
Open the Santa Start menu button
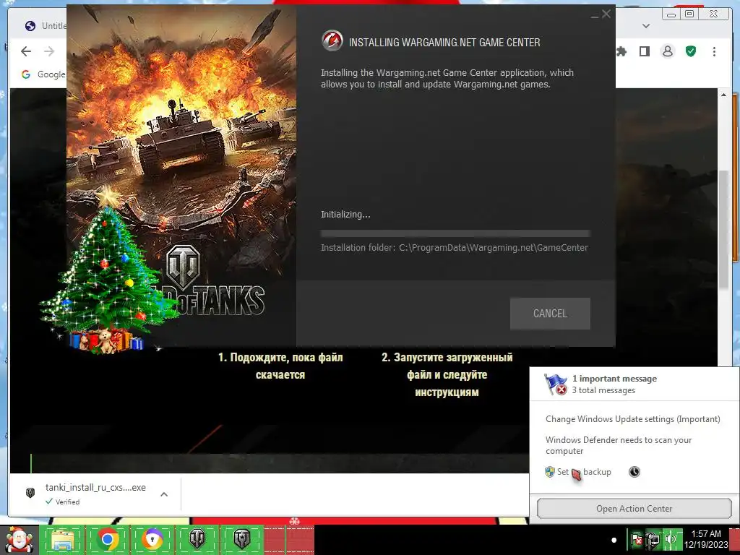tap(18, 539)
